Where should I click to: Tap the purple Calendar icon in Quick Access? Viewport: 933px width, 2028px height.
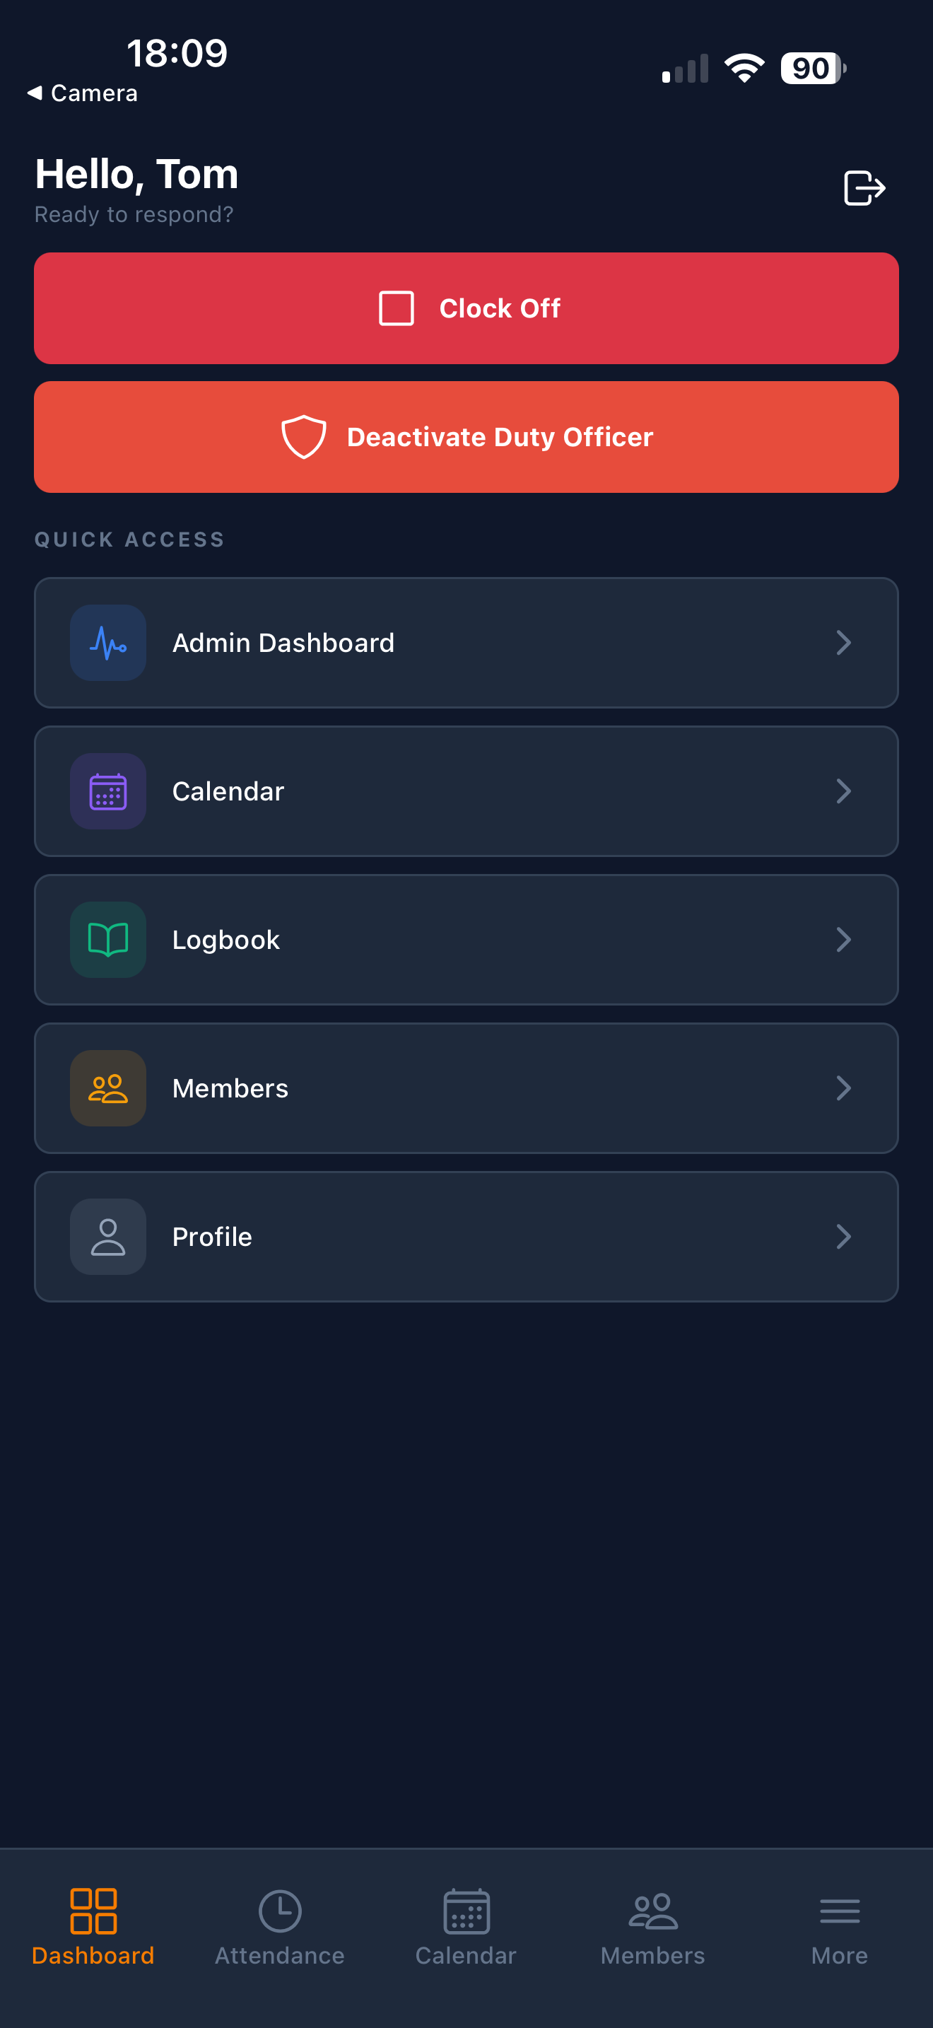click(109, 791)
